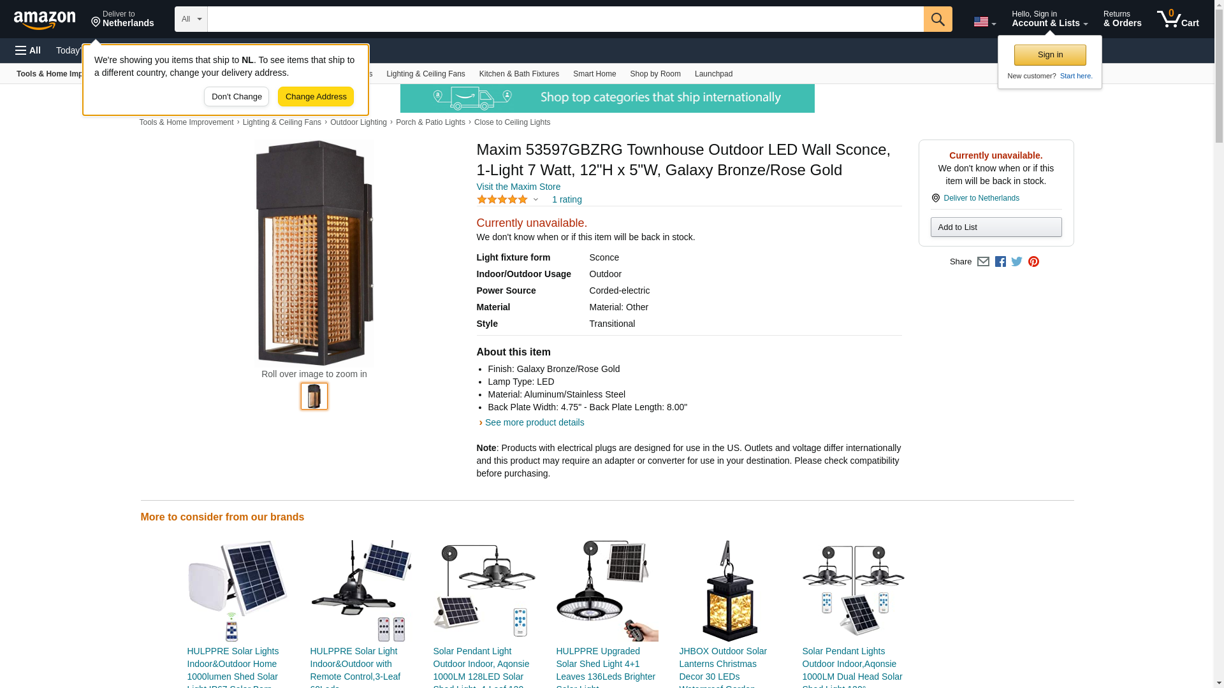Expand See more product details
Screen dimensions: 1224x688
pyautogui.click(x=534, y=422)
